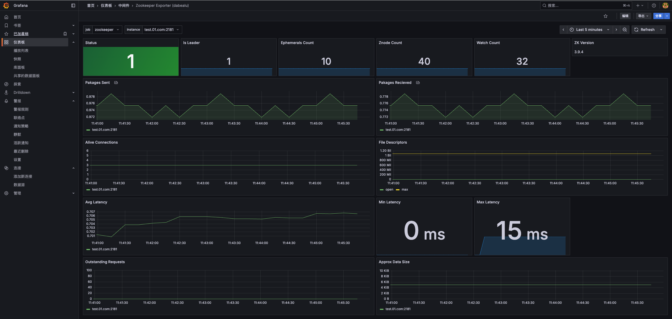The width and height of the screenshot is (672, 319).
Task: Open 播放列表 in the sidebar
Action: coord(21,51)
